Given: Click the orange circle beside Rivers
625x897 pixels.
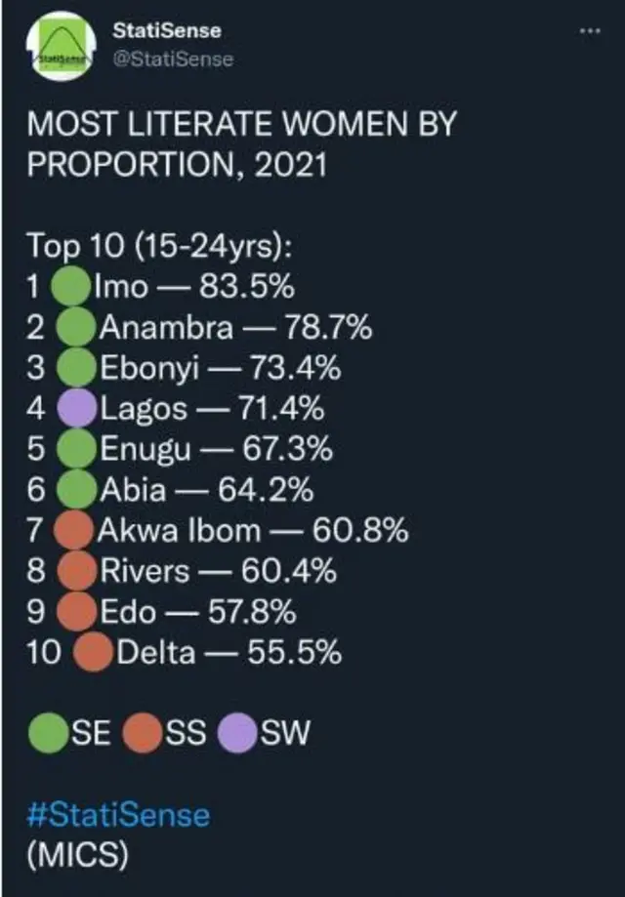Looking at the screenshot, I should click(x=76, y=571).
